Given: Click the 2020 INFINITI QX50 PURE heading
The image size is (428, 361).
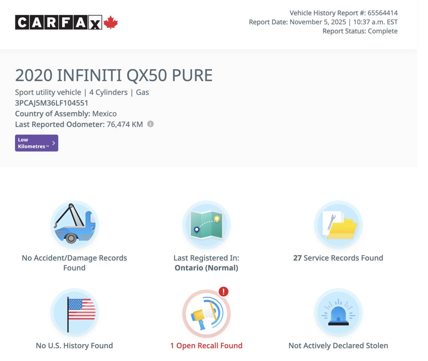Looking at the screenshot, I should (x=113, y=76).
